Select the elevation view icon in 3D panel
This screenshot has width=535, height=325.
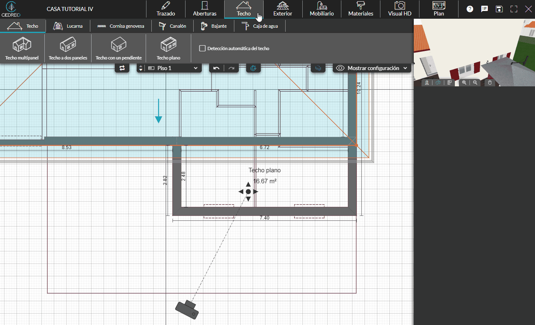click(x=449, y=82)
